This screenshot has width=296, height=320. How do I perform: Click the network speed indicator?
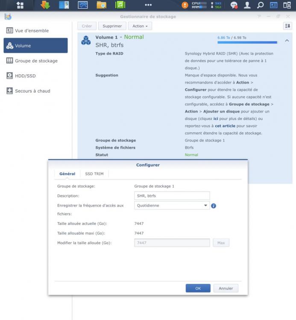(x=216, y=5)
